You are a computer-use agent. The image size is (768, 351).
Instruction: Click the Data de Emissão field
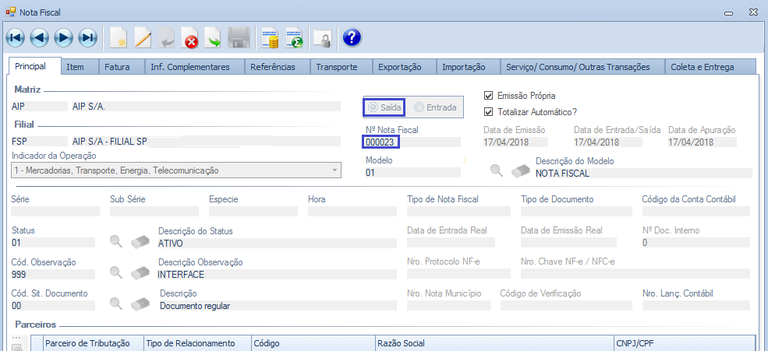515,142
